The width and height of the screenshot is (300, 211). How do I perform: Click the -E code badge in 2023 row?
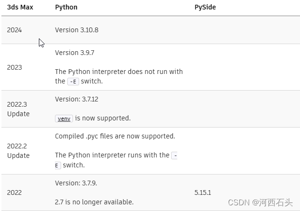click(x=73, y=82)
